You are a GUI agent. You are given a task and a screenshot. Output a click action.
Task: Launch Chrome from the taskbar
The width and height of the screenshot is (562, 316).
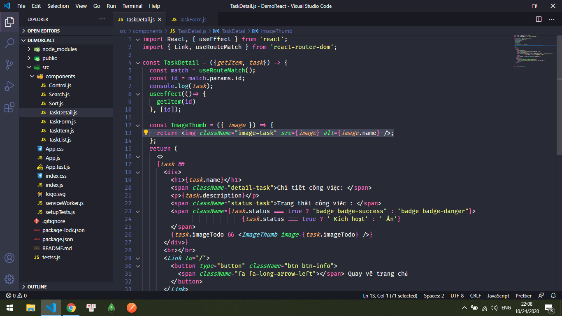[x=71, y=308]
